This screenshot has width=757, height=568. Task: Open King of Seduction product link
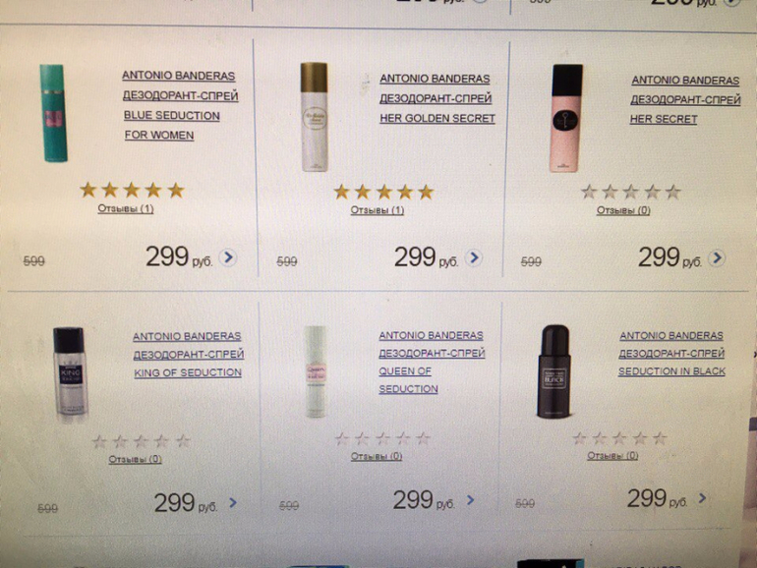coord(189,355)
